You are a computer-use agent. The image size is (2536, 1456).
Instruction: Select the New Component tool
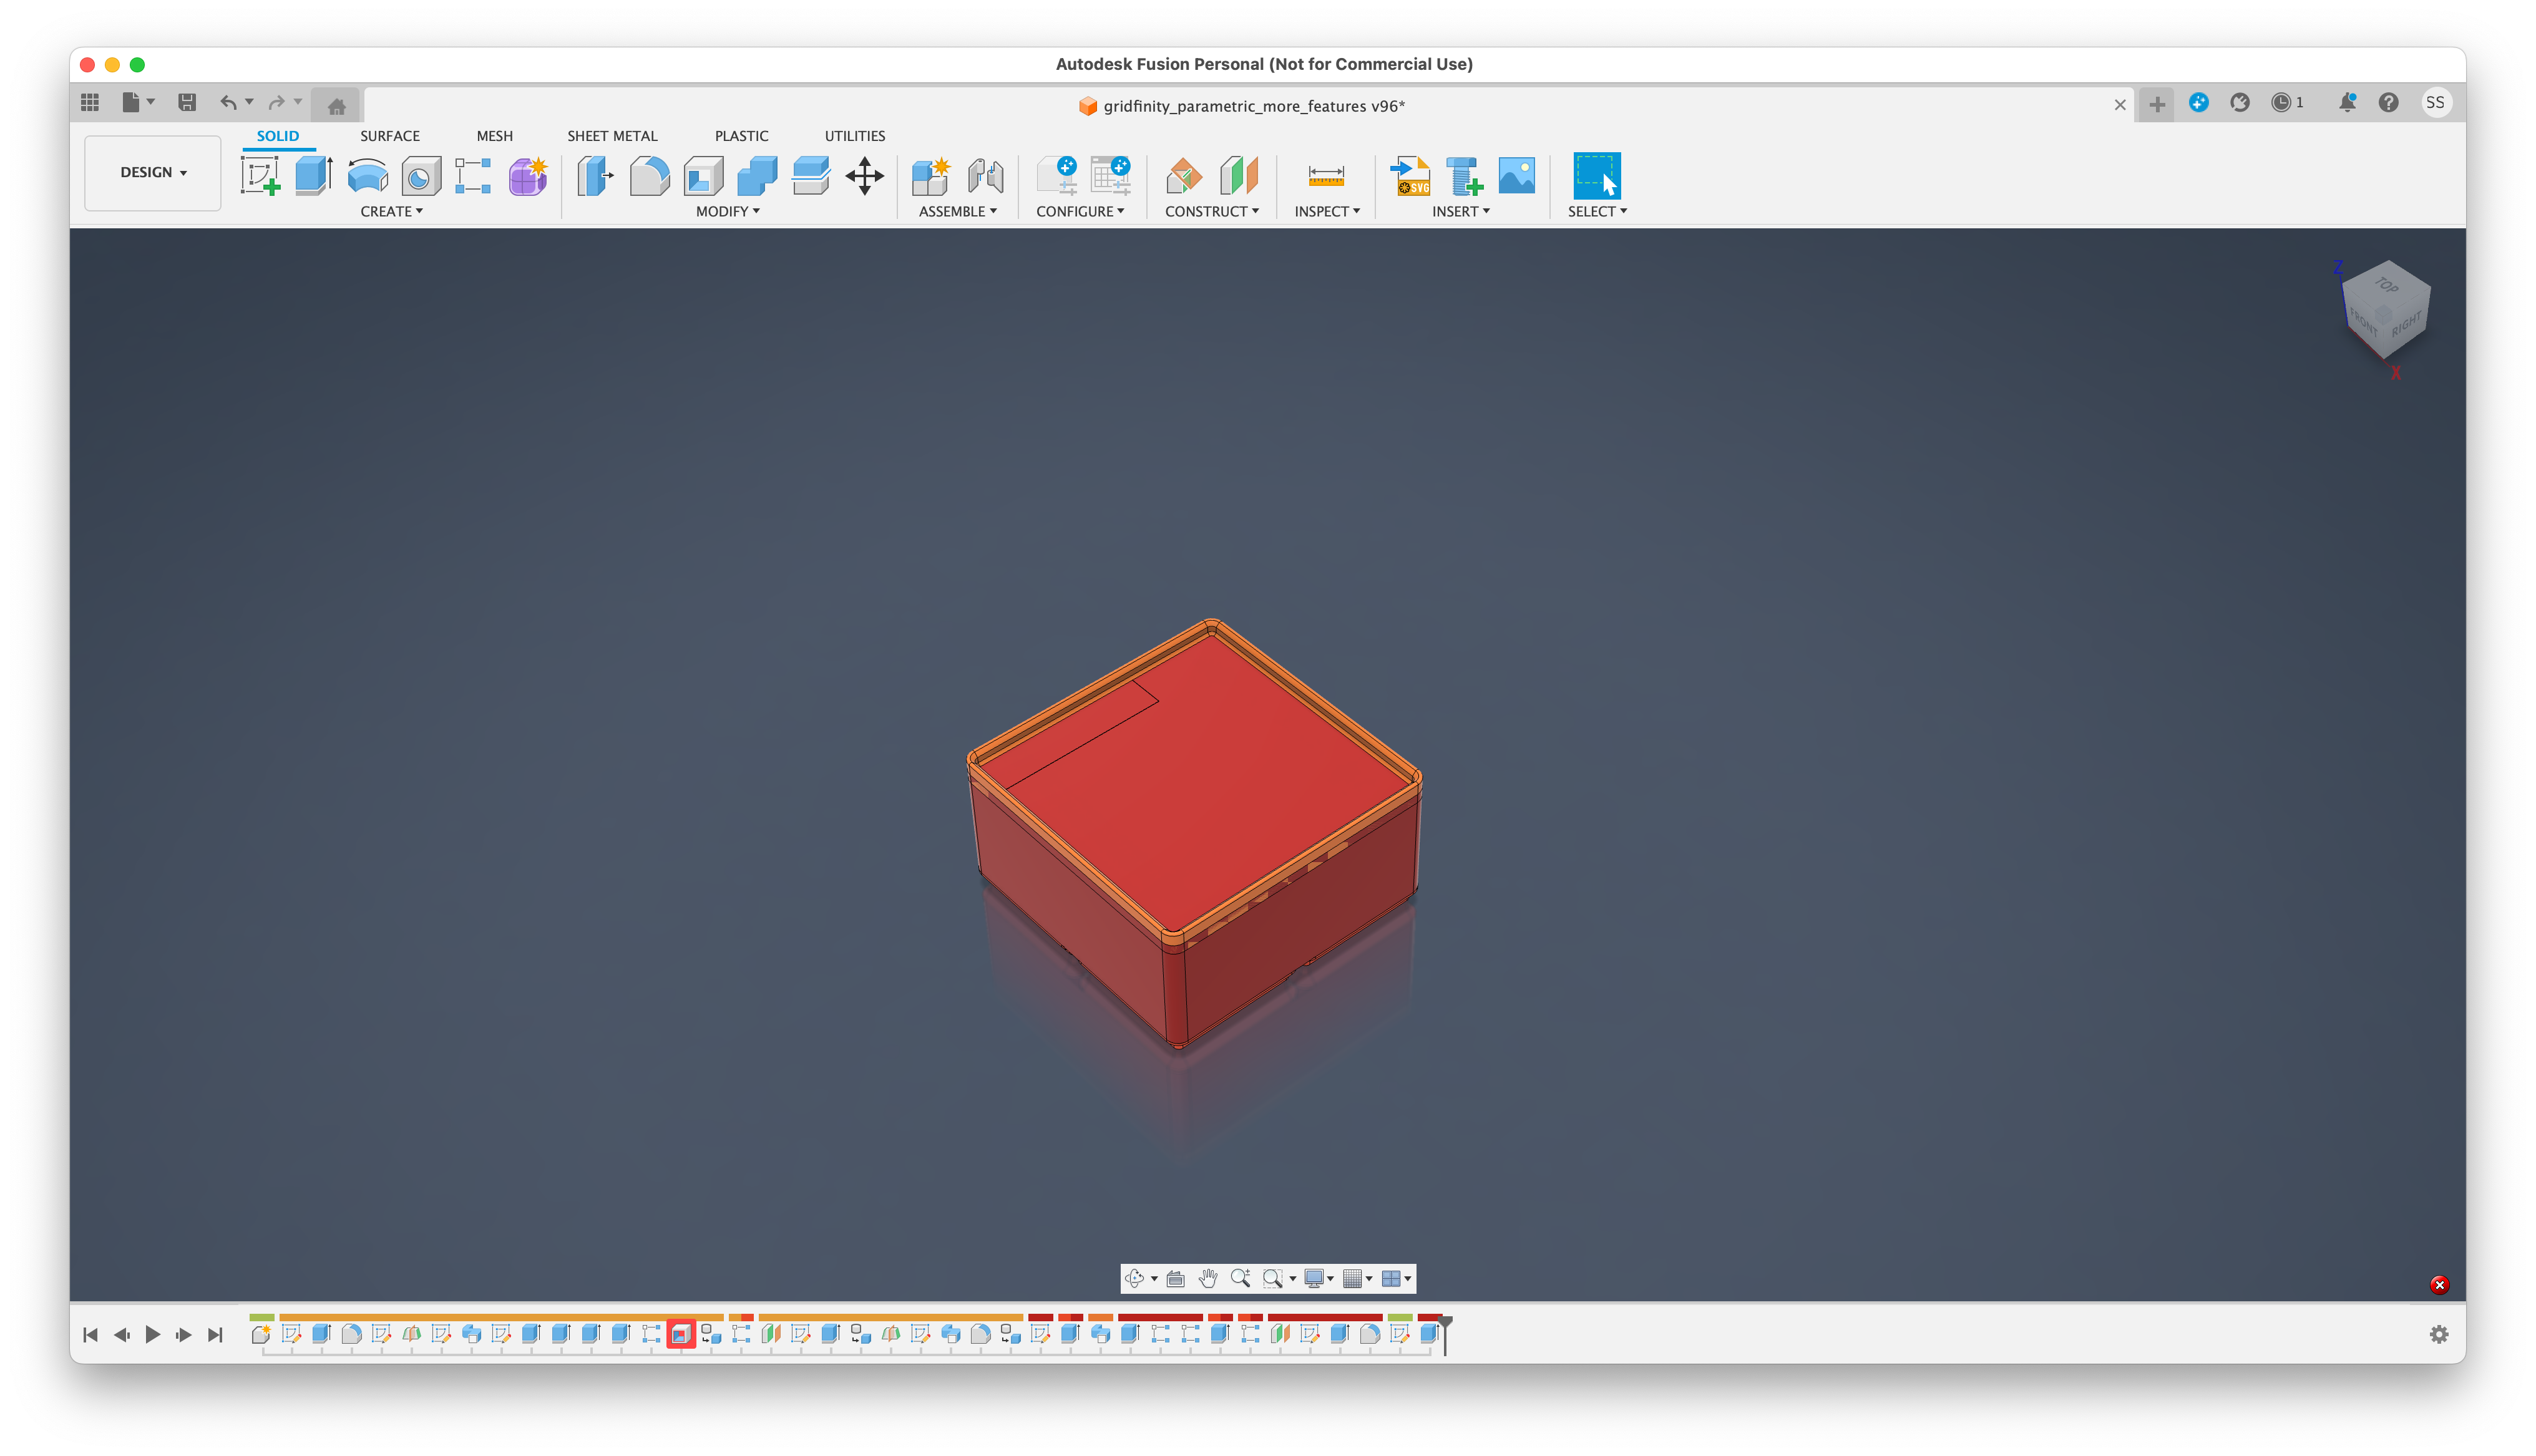pyautogui.click(x=931, y=176)
